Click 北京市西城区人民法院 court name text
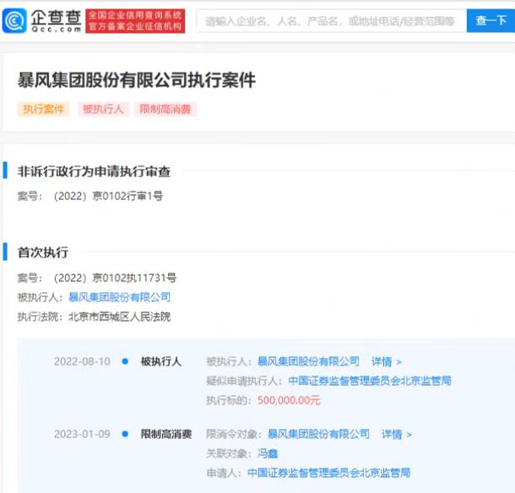515x493 pixels. pyautogui.click(x=120, y=317)
